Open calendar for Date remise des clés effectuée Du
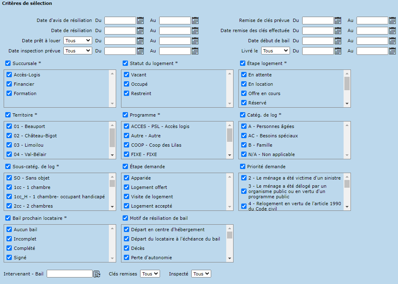398x284 pixels. pyautogui.click(x=338, y=30)
